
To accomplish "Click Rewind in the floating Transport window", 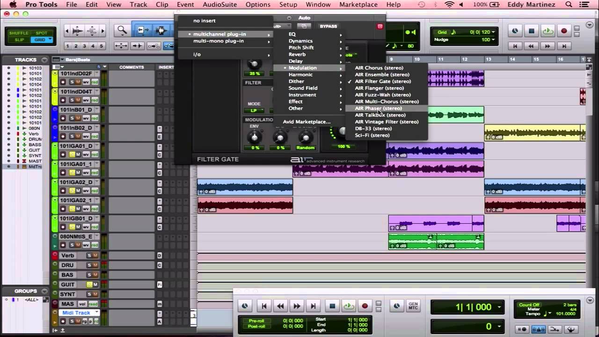I will [x=280, y=306].
